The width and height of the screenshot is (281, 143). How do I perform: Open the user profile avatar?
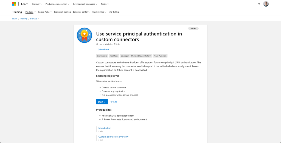tap(266, 4)
